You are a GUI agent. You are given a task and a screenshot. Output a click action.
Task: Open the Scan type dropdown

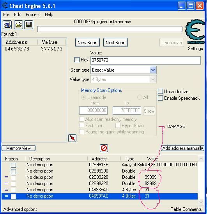click(x=153, y=70)
